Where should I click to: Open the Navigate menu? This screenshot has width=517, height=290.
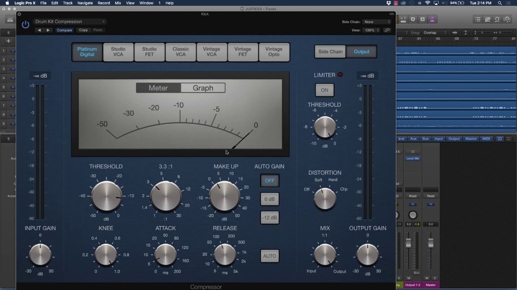click(x=85, y=3)
